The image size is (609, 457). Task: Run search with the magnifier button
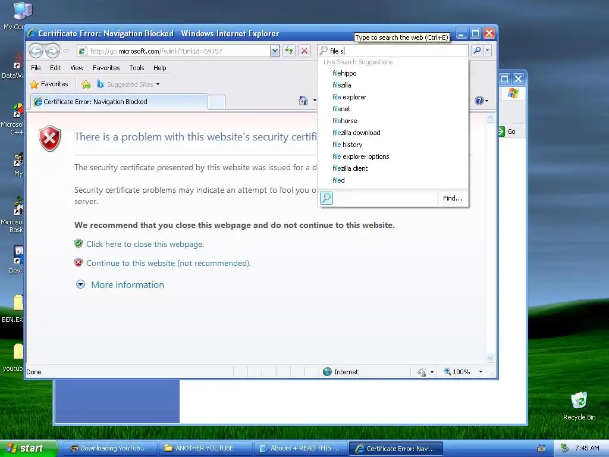[x=478, y=51]
